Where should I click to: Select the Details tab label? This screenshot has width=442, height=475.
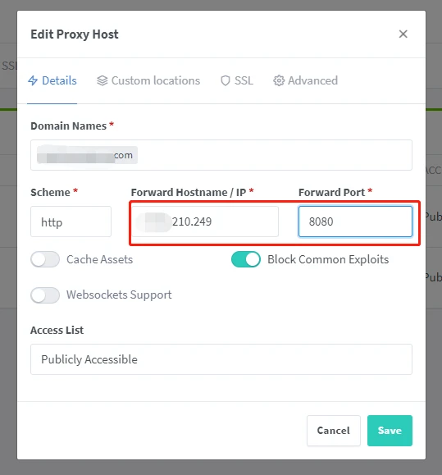(x=59, y=80)
